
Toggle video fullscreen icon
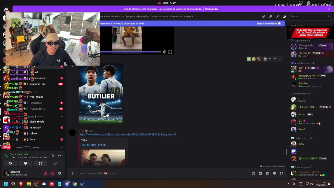pyautogui.click(x=170, y=52)
